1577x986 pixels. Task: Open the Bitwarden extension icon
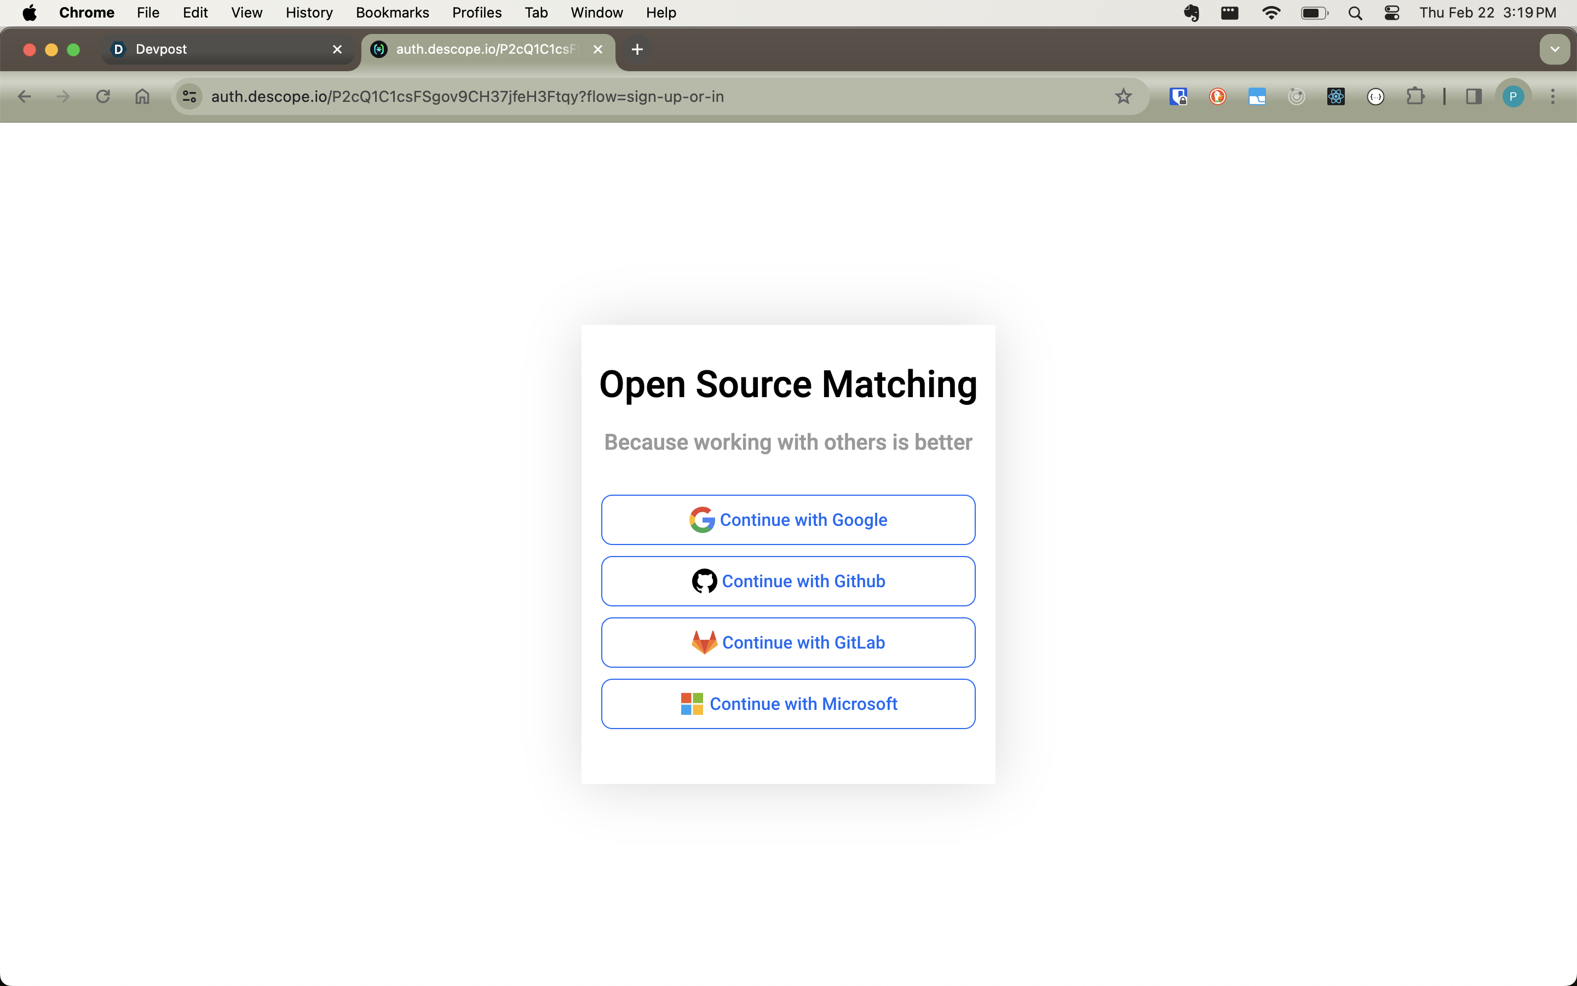tap(1178, 96)
